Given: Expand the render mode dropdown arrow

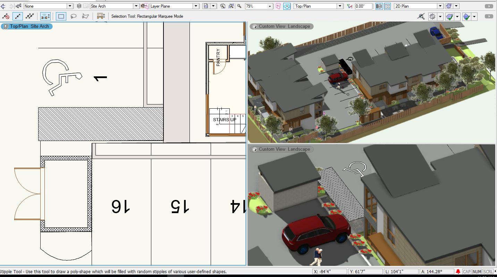Looking at the screenshot, I should click(x=456, y=6).
